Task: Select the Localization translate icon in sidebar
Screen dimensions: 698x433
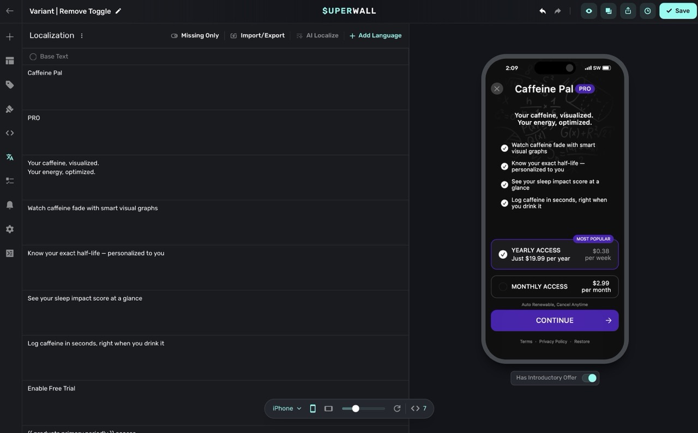Action: (x=9, y=156)
